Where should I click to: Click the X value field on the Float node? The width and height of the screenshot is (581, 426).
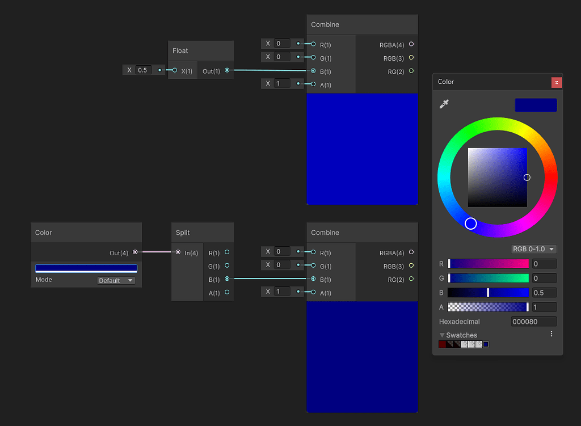coord(142,70)
